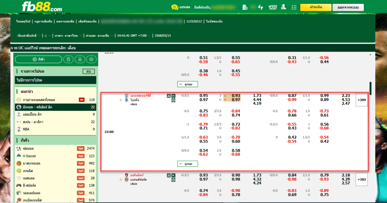Select tennis ball icon in sports list
The image size is (387, 203).
pyautogui.click(x=19, y=171)
